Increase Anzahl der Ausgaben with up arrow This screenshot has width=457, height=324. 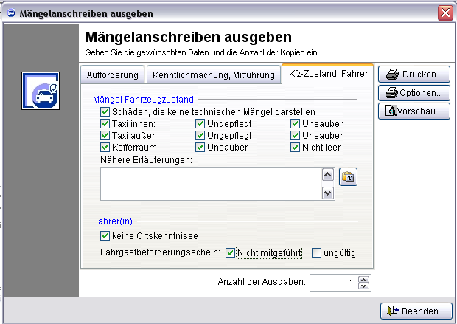tap(362, 279)
